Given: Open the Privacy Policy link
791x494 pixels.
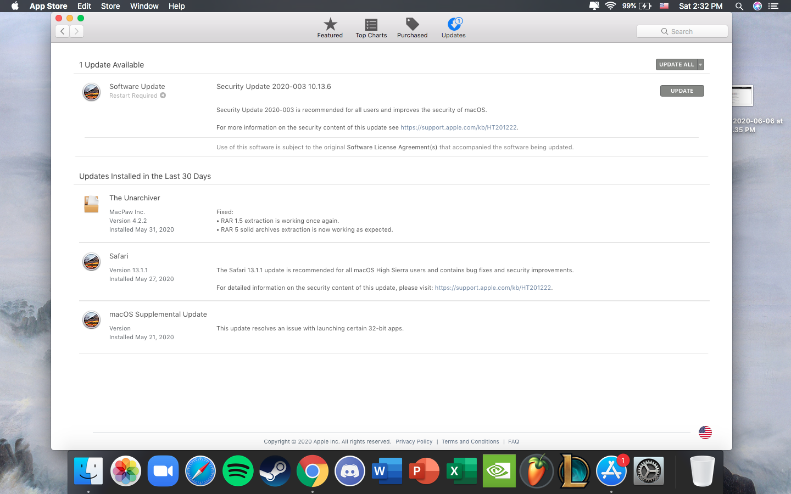Looking at the screenshot, I should (x=414, y=441).
